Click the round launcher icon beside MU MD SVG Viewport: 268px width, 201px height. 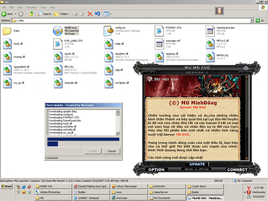pyautogui.click(x=246, y=68)
